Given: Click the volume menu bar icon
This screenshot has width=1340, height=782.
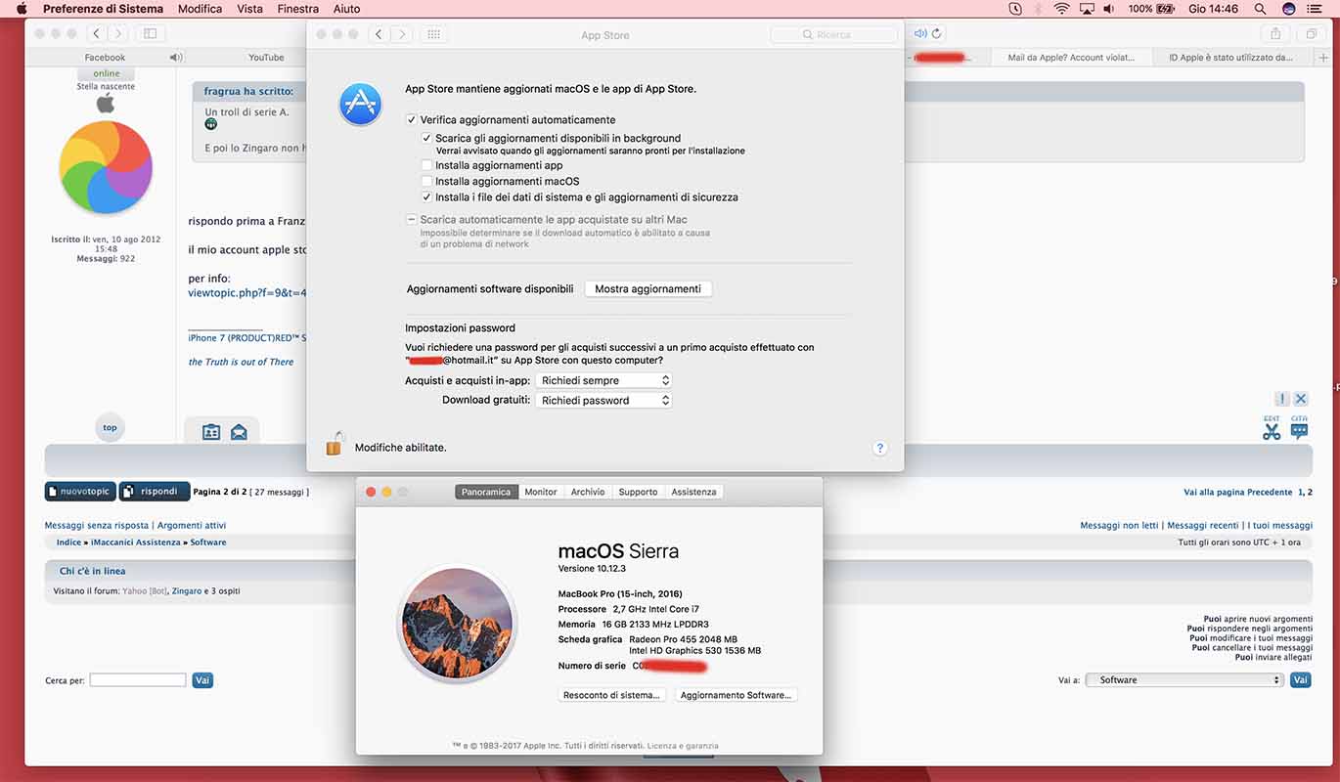Looking at the screenshot, I should point(1109,9).
